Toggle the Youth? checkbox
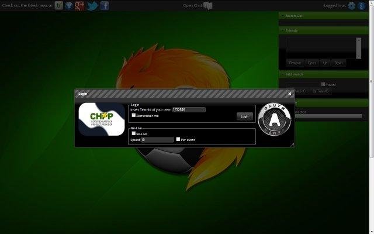 [x=323, y=84]
